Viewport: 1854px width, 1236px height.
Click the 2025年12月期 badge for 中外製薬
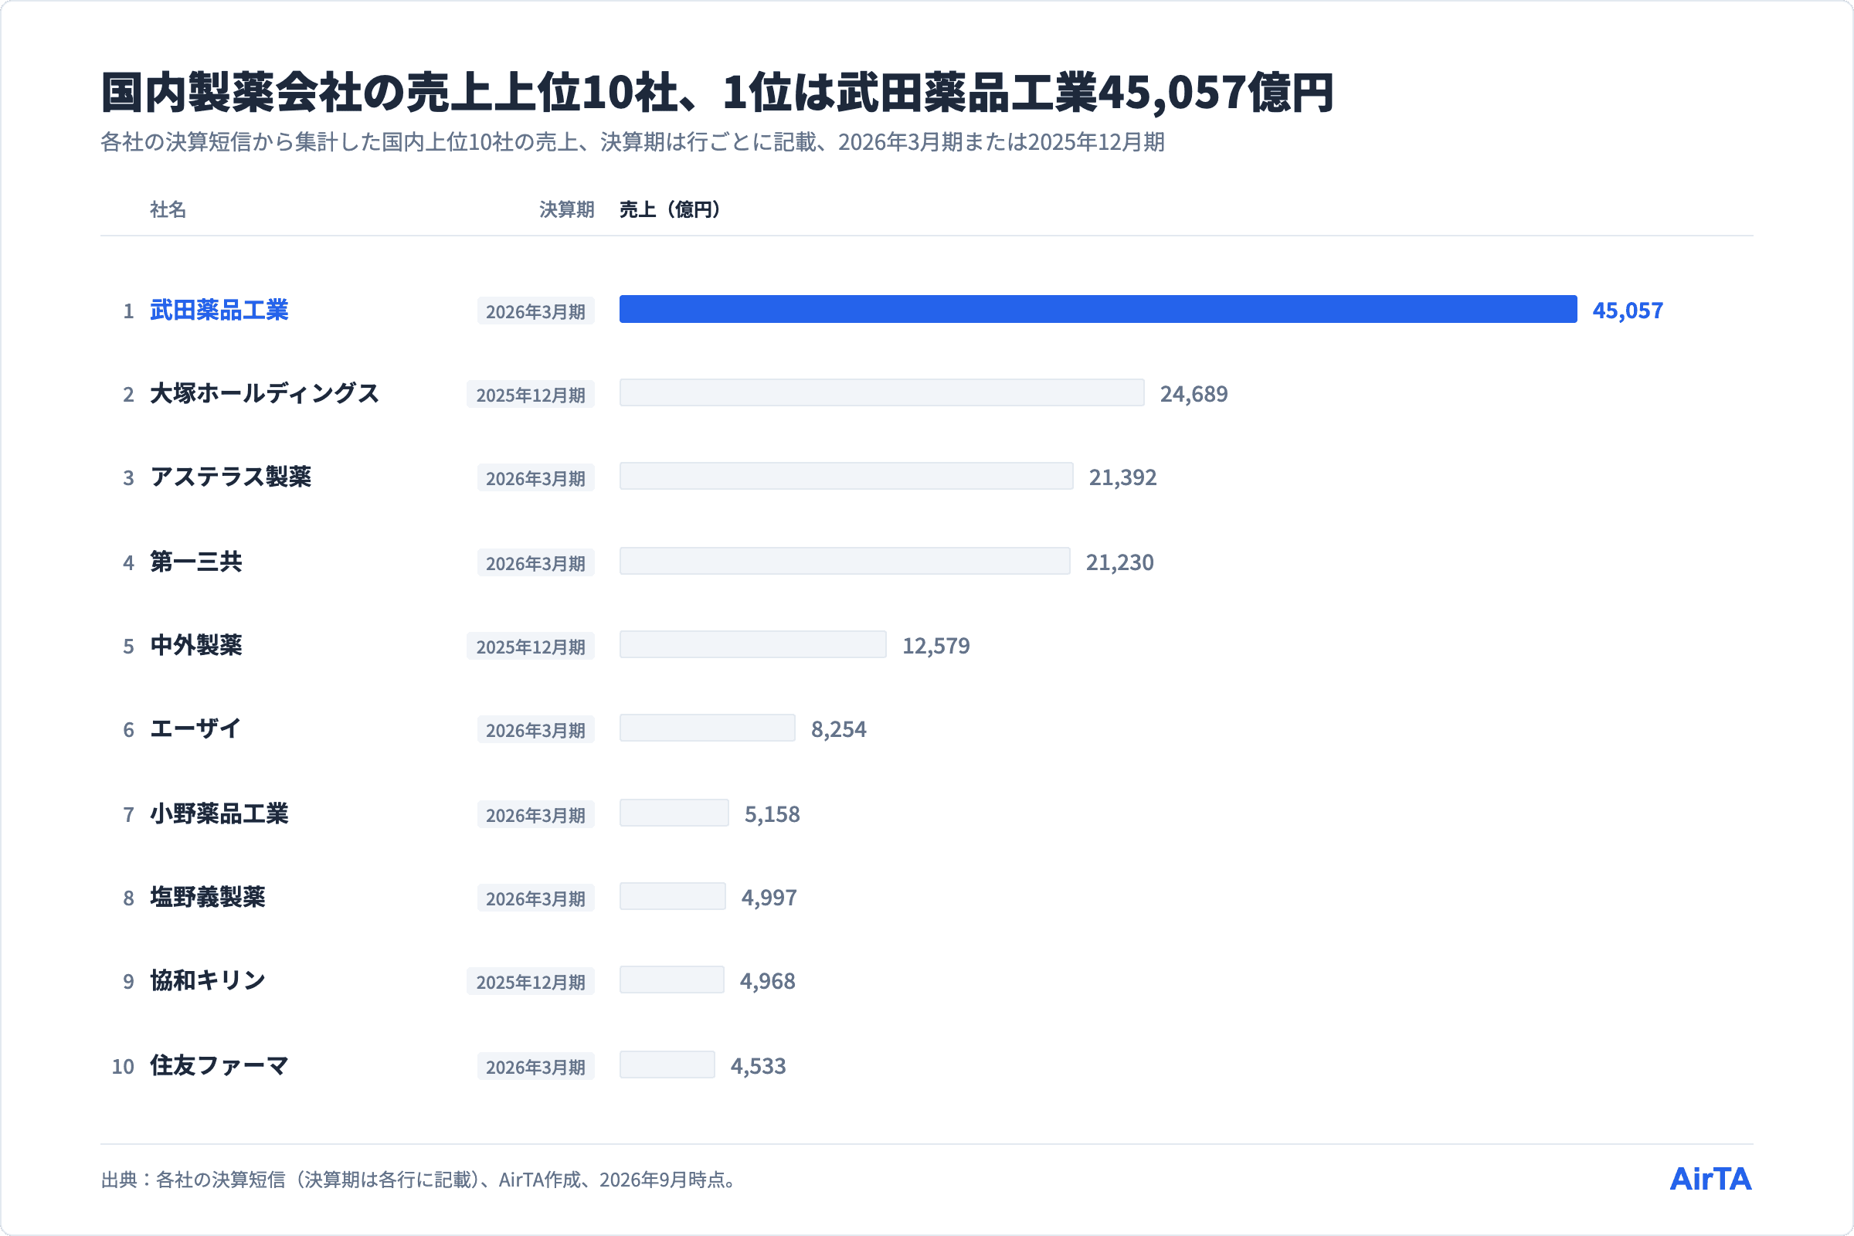[x=531, y=647]
